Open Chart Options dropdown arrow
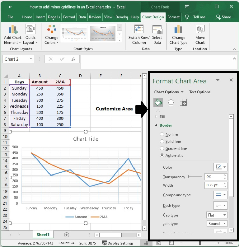The width and height of the screenshot is (239, 247). pyautogui.click(x=182, y=92)
